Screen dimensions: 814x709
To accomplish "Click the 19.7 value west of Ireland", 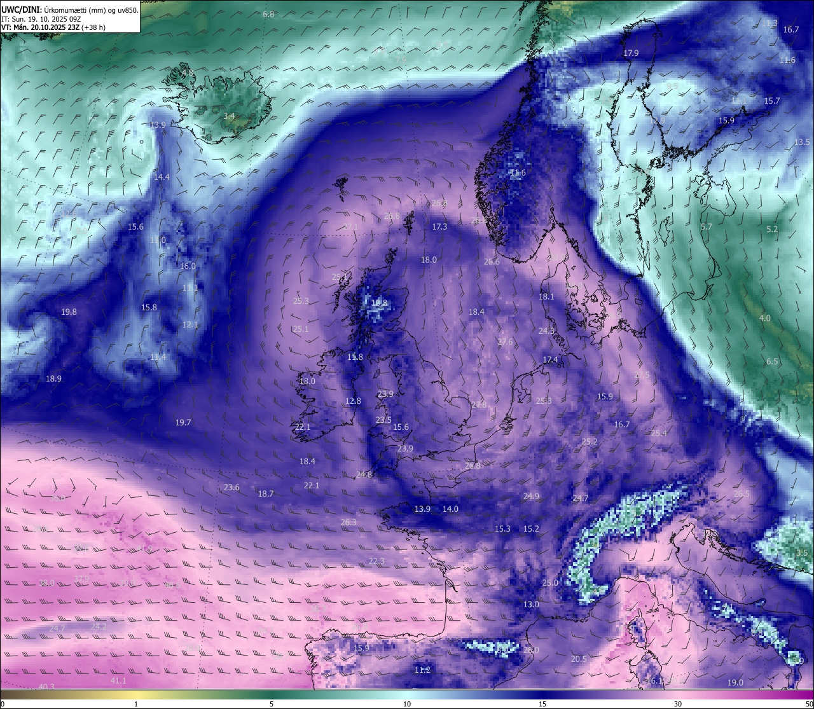I will (x=183, y=423).
